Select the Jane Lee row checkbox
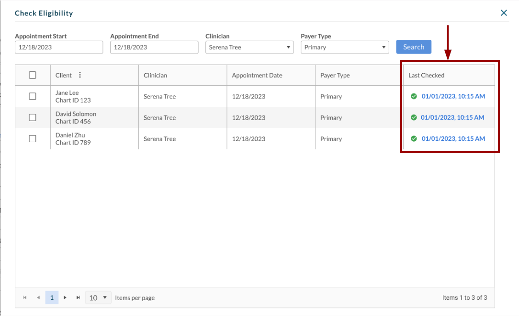The height and width of the screenshot is (316, 519). [x=33, y=96]
